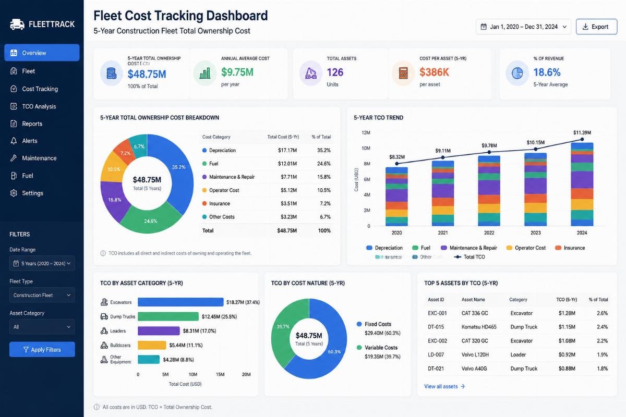Click the pie chart icon on % of Revenue card
Screen dimensions: 626x417
click(x=517, y=73)
